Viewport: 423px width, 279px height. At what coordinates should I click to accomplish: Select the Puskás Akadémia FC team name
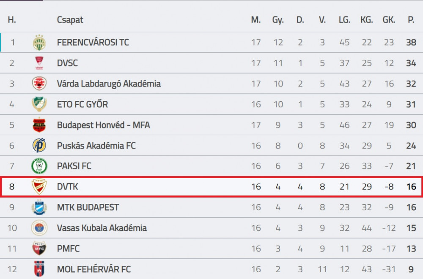coord(96,146)
